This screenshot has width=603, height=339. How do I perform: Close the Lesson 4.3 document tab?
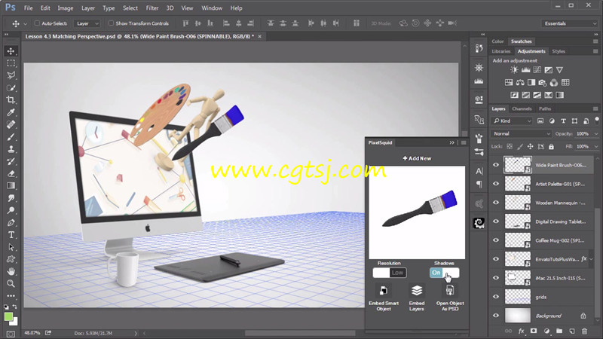259,36
